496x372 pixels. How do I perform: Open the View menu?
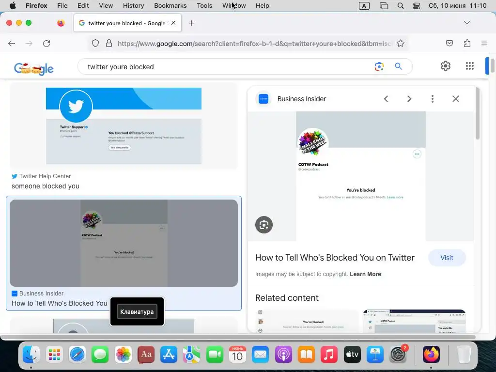coord(106,5)
